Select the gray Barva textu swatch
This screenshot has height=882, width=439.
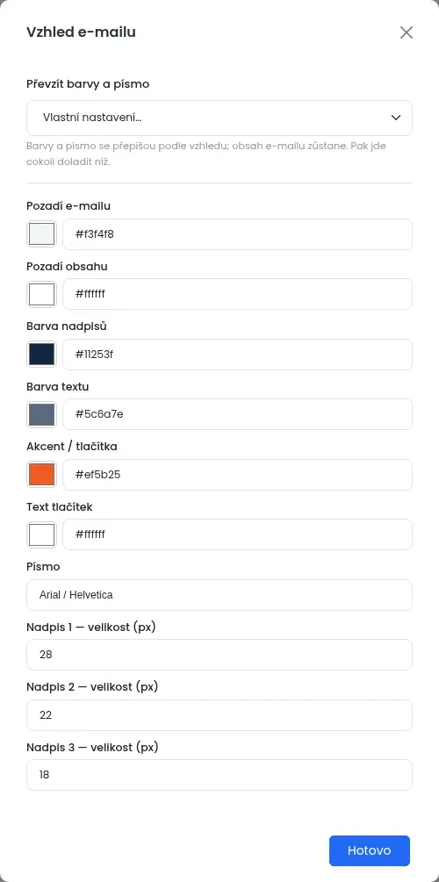point(41,414)
